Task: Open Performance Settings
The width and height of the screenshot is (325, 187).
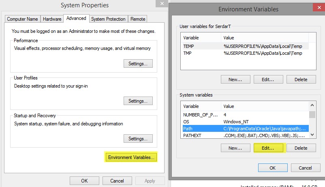Action: pyautogui.click(x=138, y=64)
